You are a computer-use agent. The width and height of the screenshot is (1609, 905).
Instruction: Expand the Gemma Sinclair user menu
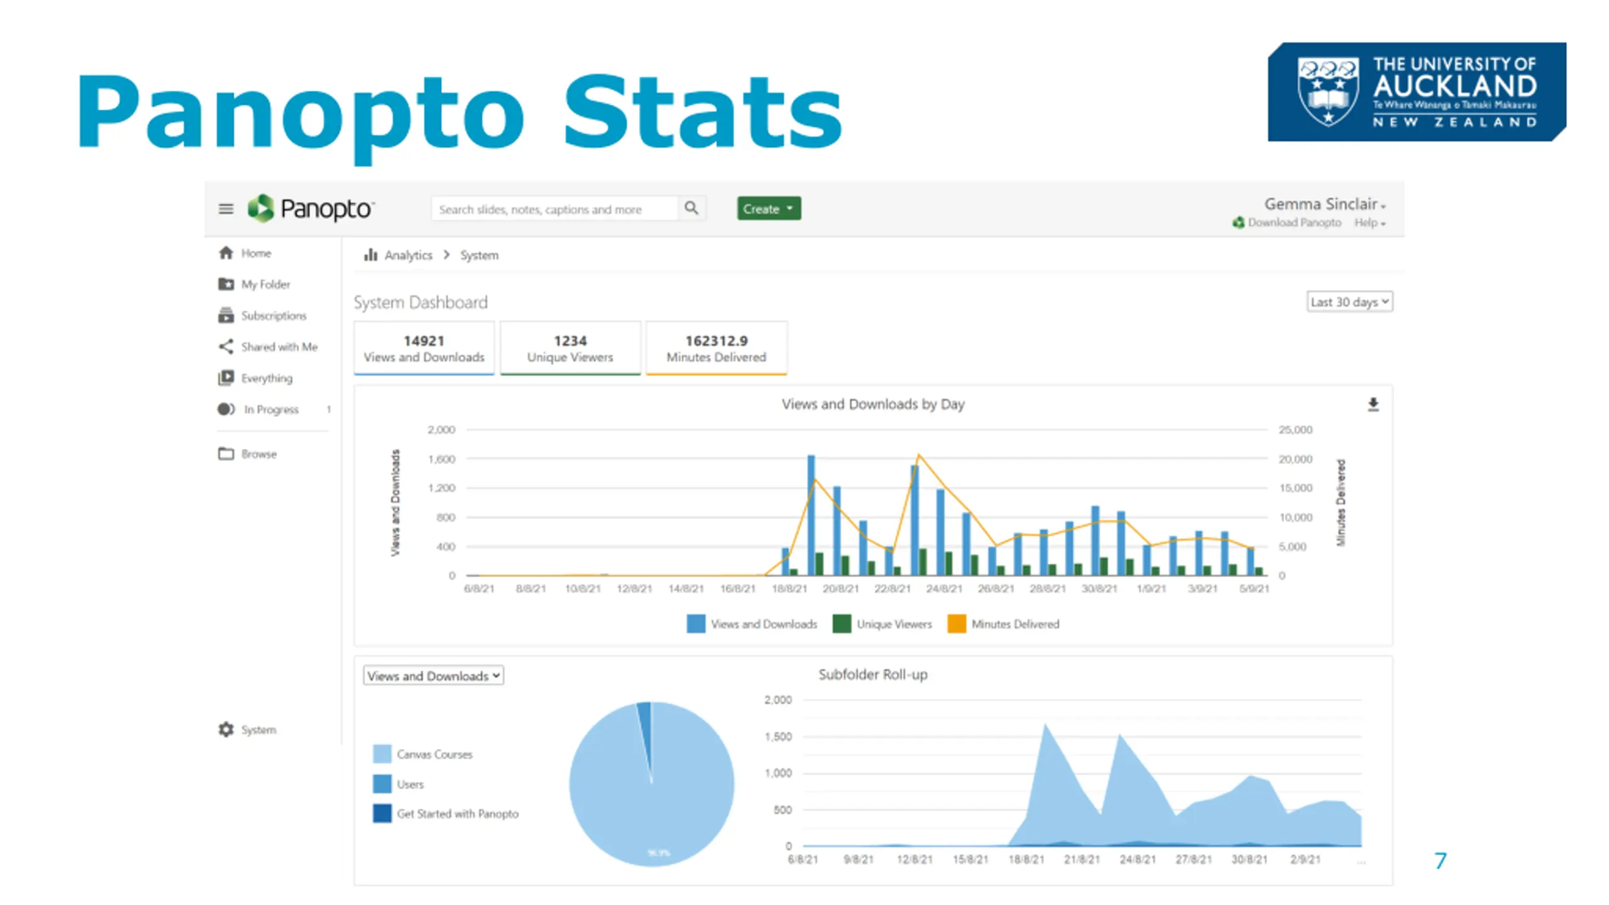click(x=1325, y=204)
